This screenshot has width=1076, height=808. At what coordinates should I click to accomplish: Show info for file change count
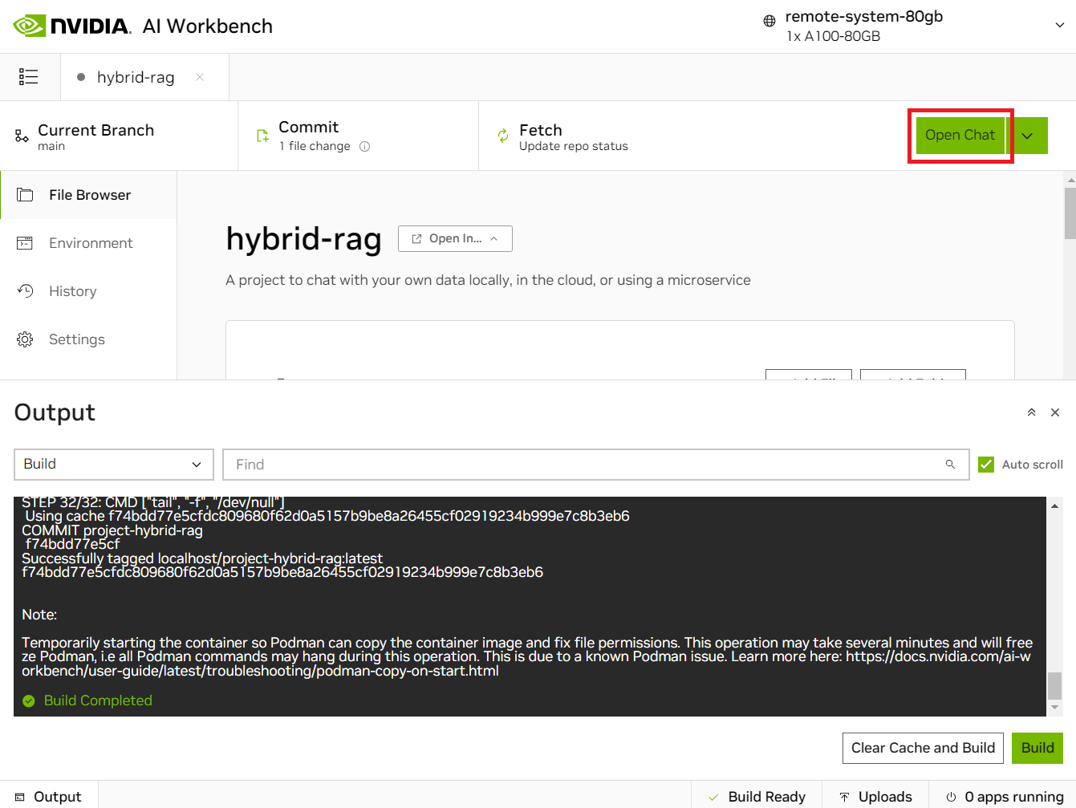[364, 147]
